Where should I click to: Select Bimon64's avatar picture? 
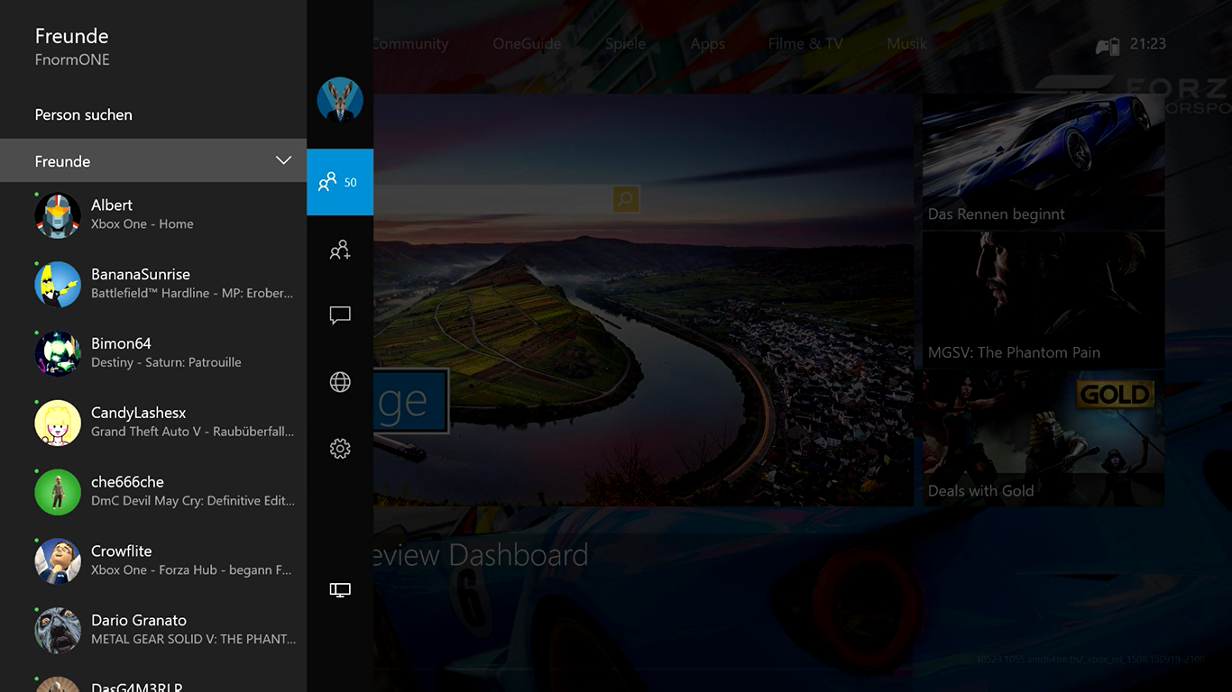click(x=58, y=353)
